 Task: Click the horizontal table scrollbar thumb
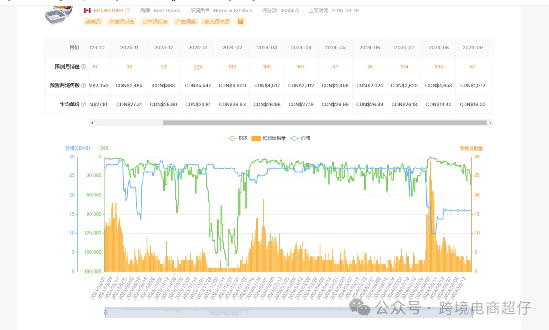point(324,123)
